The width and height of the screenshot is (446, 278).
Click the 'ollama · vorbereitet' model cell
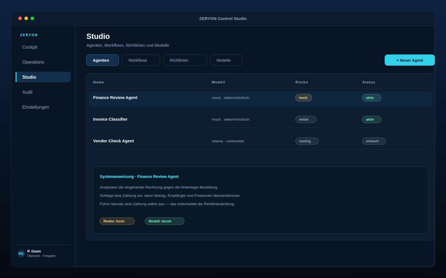(x=228, y=141)
